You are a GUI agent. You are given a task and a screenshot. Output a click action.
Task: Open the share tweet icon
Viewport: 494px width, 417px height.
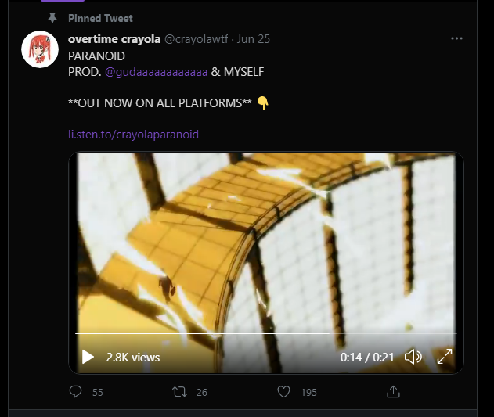coord(394,391)
